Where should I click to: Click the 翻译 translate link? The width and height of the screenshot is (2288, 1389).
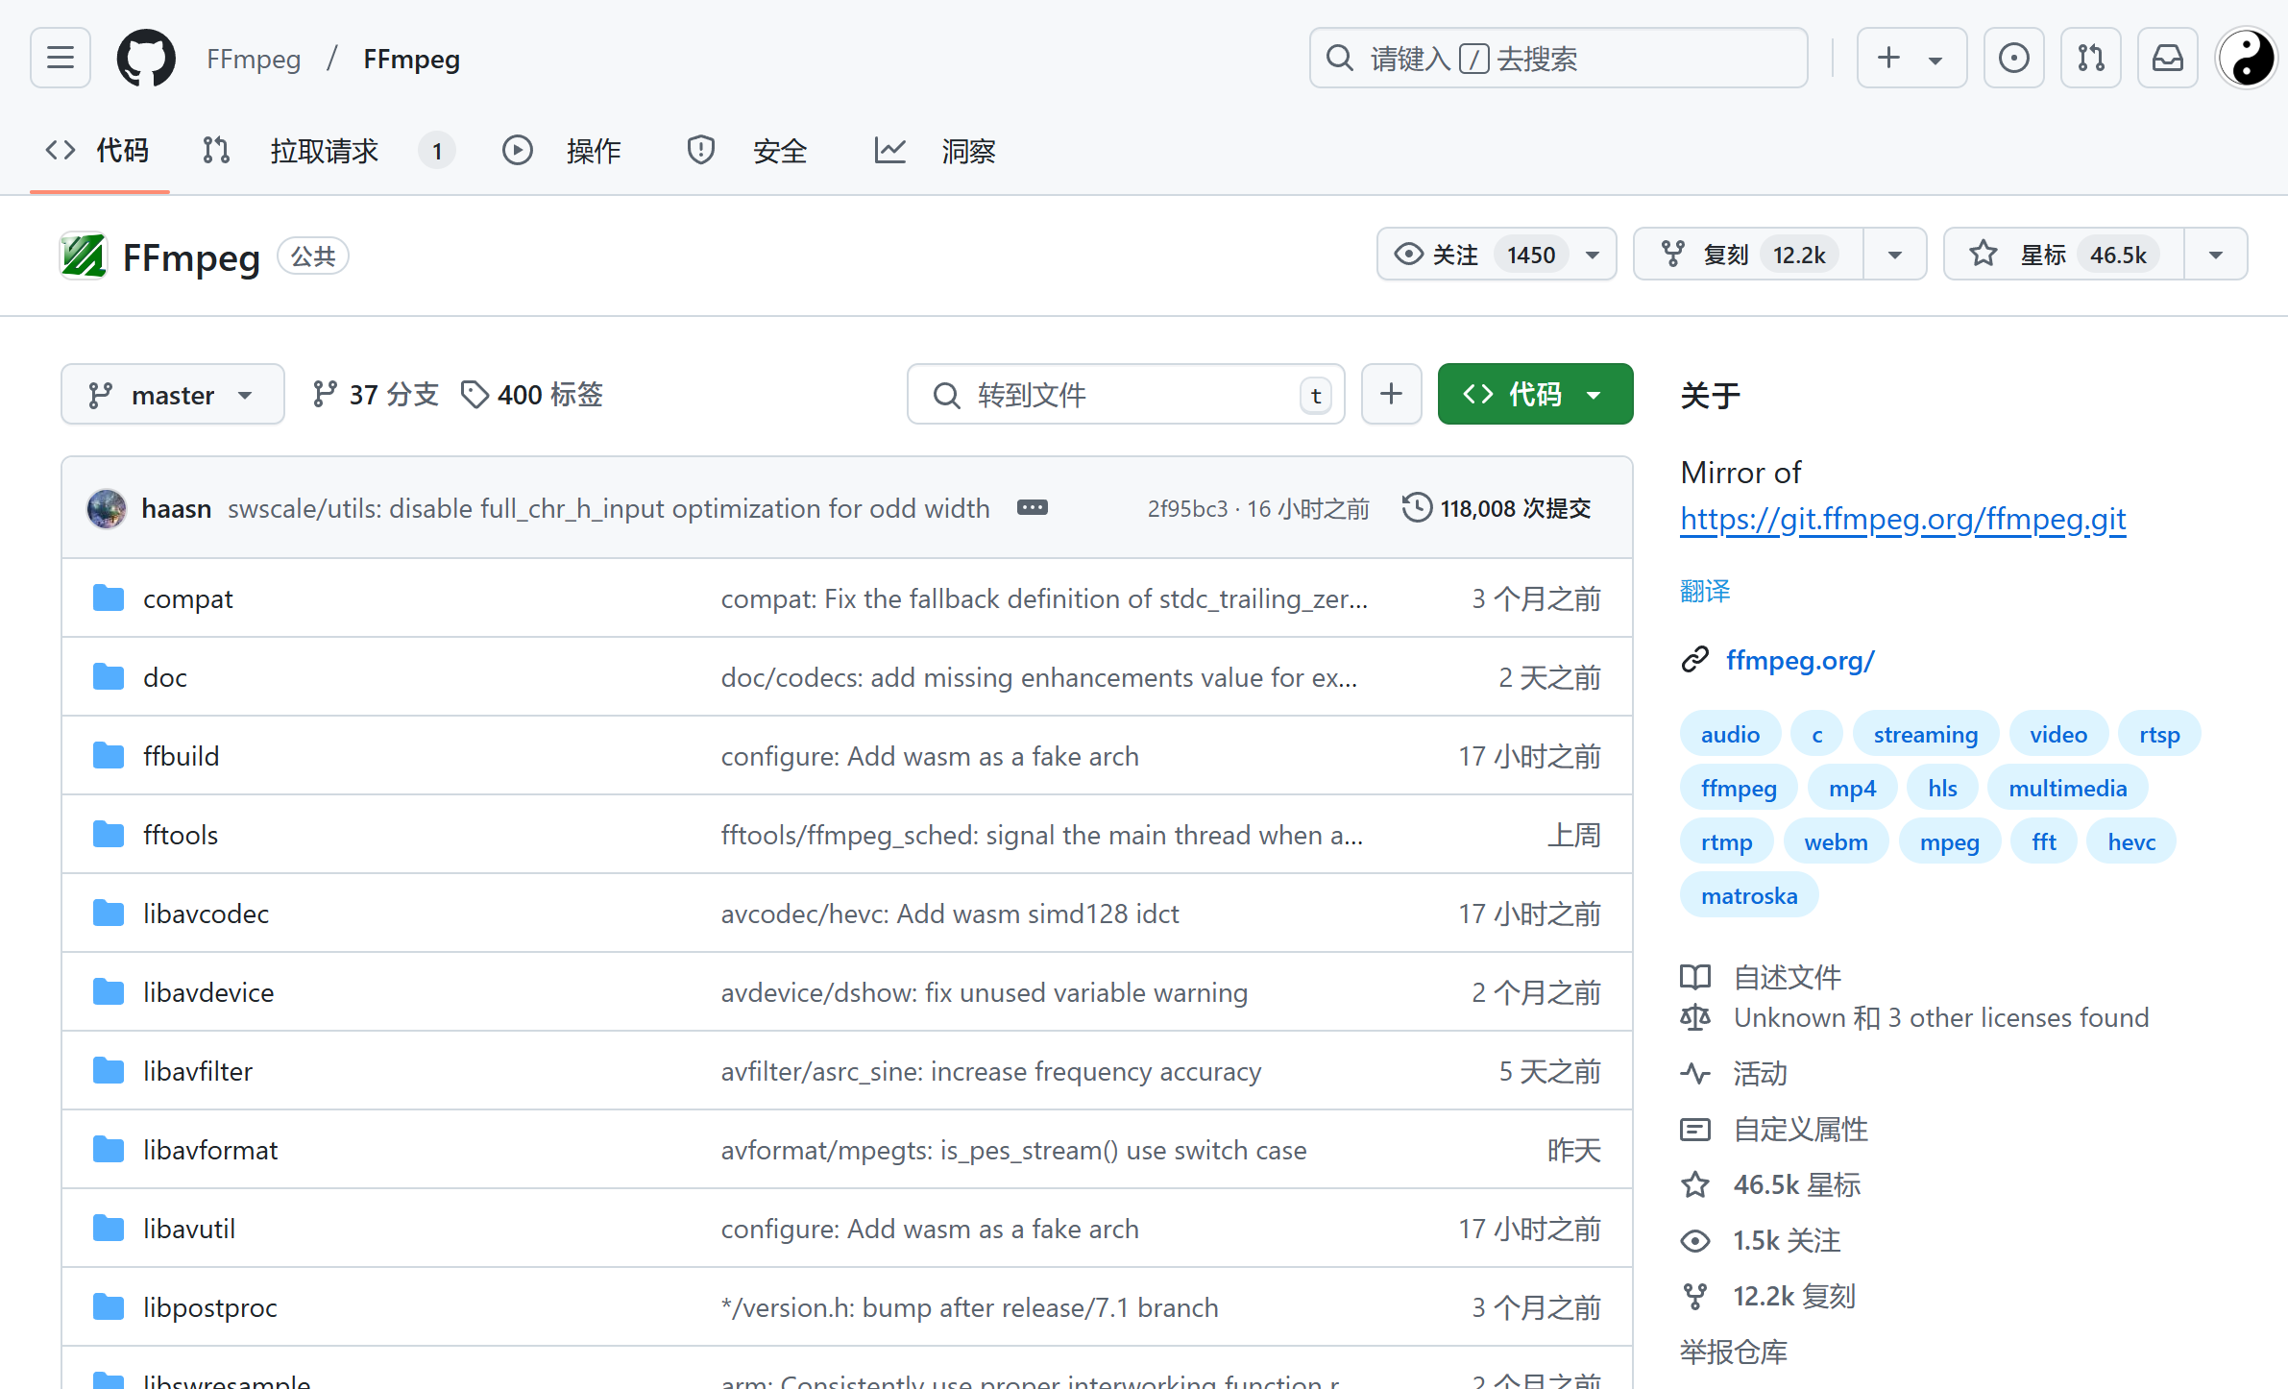click(1705, 591)
